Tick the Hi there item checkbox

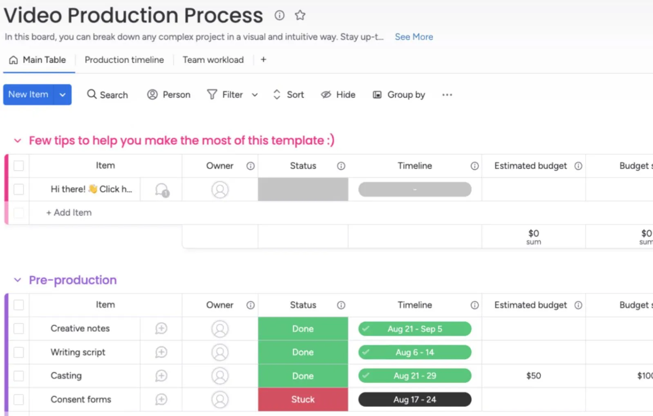[19, 190]
